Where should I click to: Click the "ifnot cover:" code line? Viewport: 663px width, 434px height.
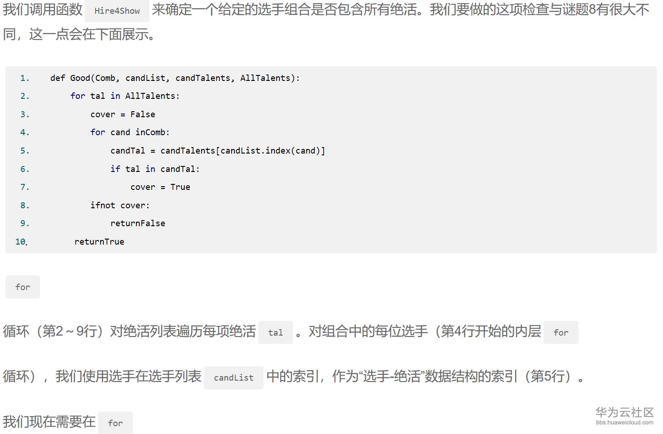(120, 206)
